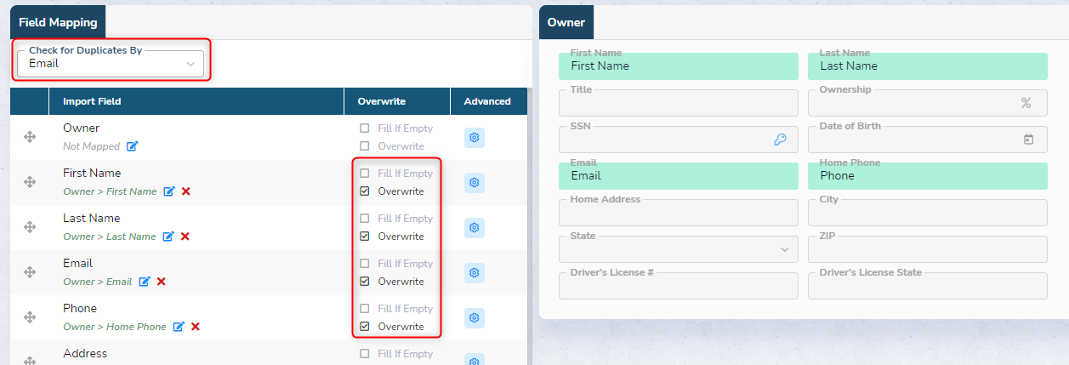Click the Driver's License # field

pyautogui.click(x=679, y=286)
